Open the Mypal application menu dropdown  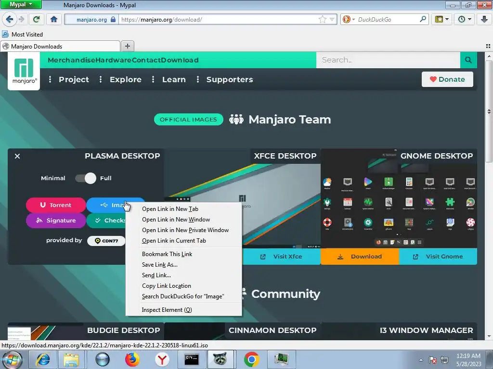(21, 4)
